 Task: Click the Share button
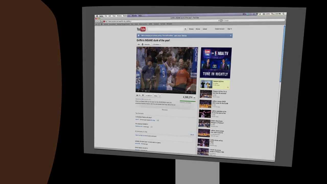(x=156, y=96)
